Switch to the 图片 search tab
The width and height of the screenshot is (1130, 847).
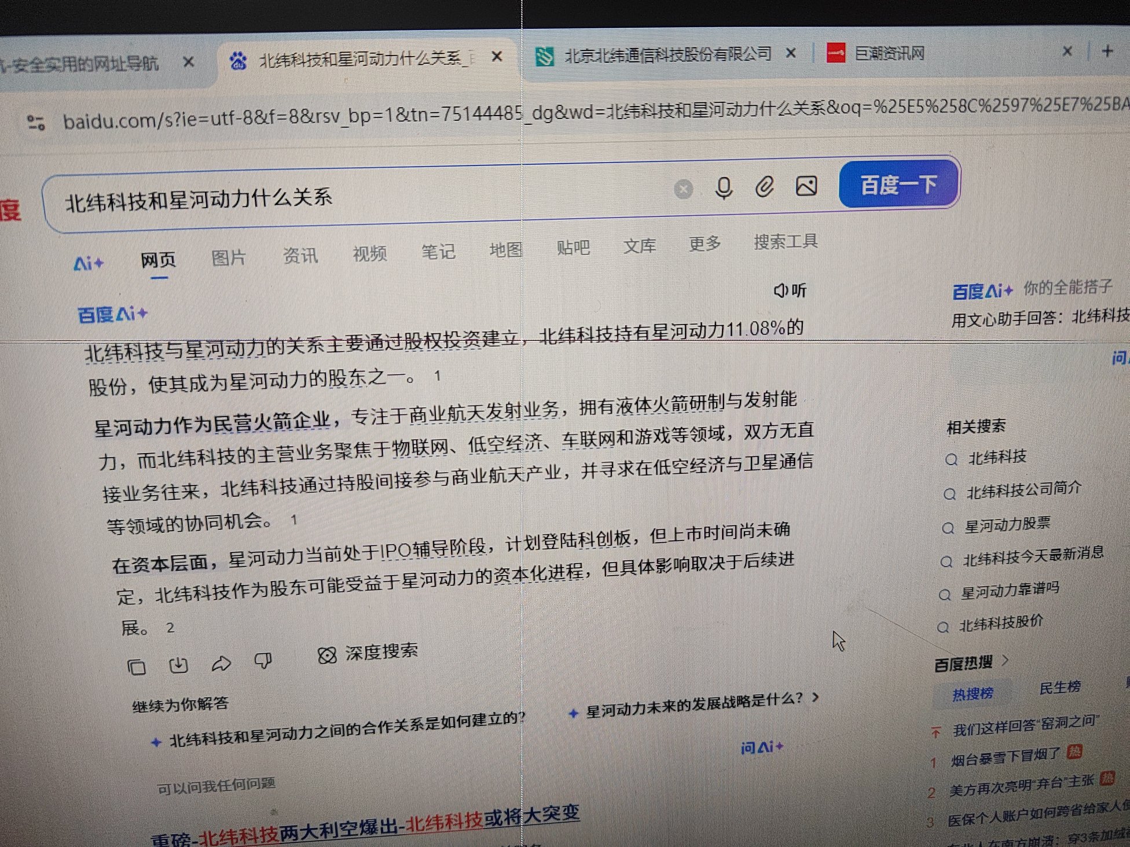229,257
